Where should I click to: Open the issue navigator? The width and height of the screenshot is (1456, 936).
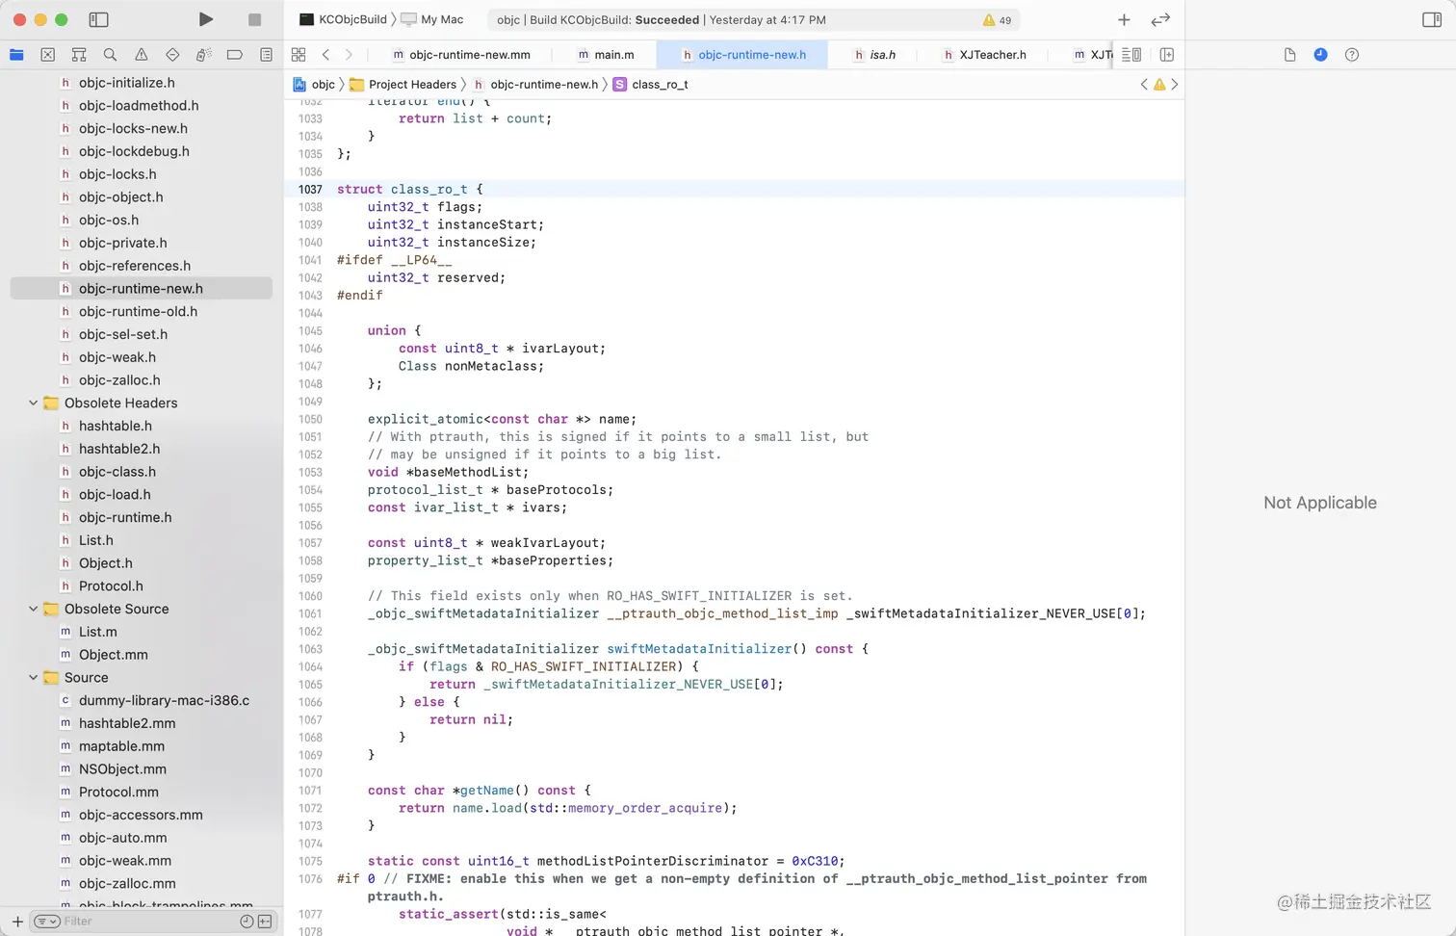[x=142, y=55]
